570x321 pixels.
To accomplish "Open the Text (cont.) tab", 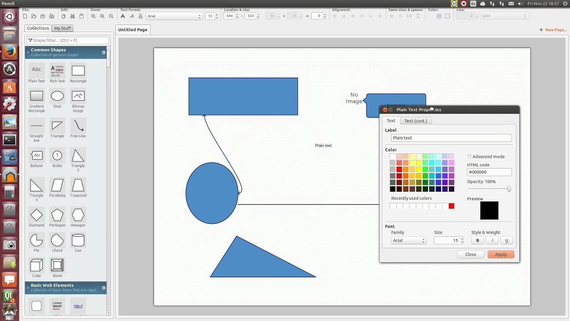I will point(415,121).
